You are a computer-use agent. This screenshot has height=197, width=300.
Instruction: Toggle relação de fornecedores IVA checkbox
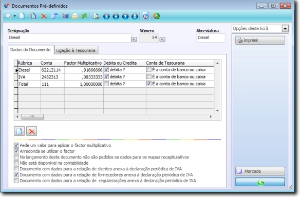click(x=16, y=174)
